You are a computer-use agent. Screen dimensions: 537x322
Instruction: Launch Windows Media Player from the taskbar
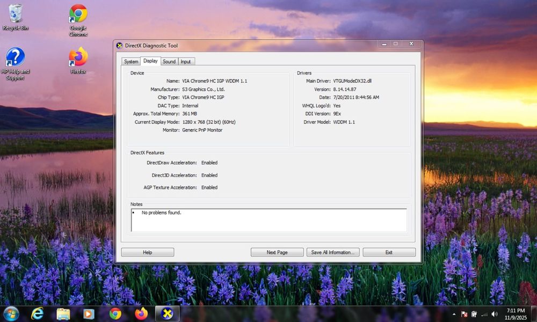point(89,314)
